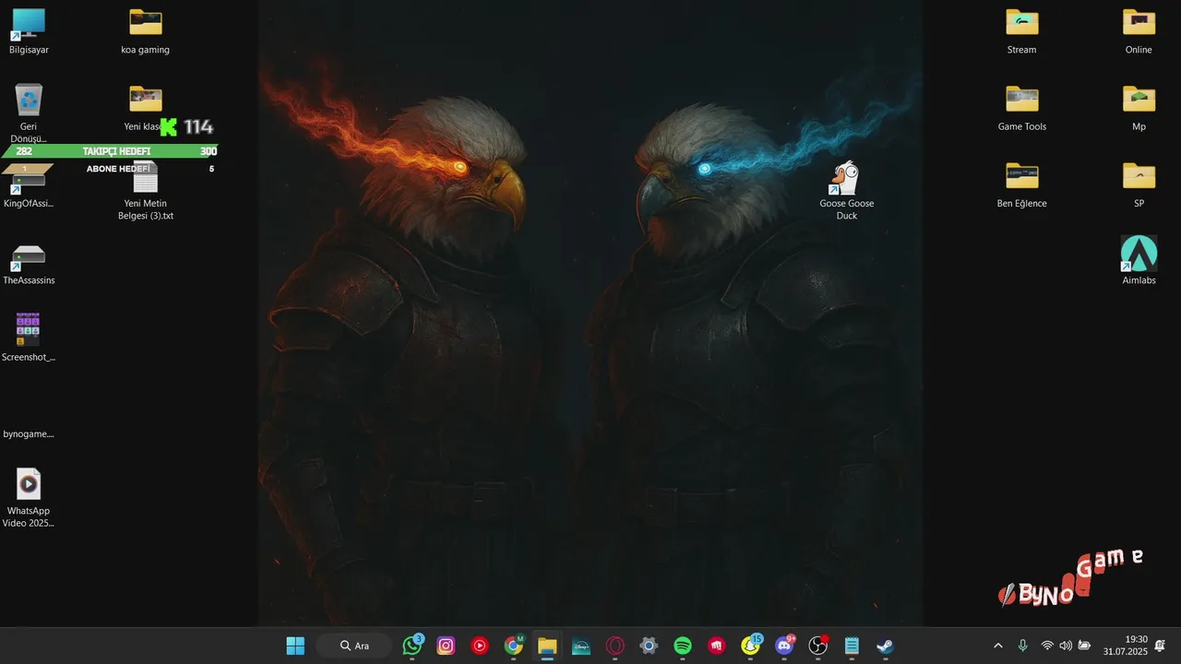This screenshot has height=664, width=1181.
Task: Open Google Chrome from the taskbar
Action: pos(514,646)
